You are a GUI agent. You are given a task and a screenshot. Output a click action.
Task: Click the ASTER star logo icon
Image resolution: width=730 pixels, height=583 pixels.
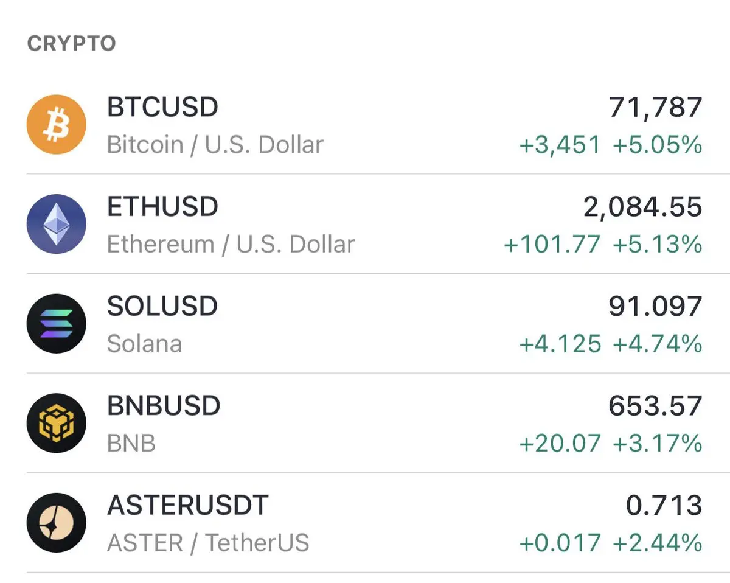pos(57,522)
